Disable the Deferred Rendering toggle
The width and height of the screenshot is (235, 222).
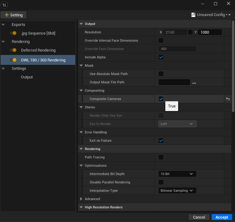(x=13, y=50)
